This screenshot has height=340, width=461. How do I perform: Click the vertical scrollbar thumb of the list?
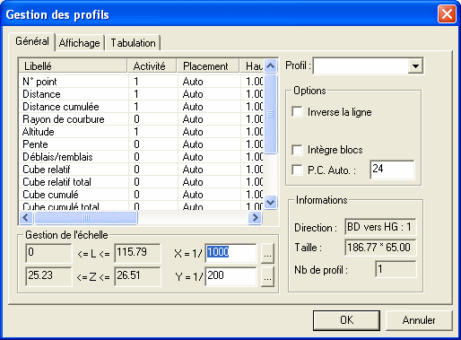[271, 114]
